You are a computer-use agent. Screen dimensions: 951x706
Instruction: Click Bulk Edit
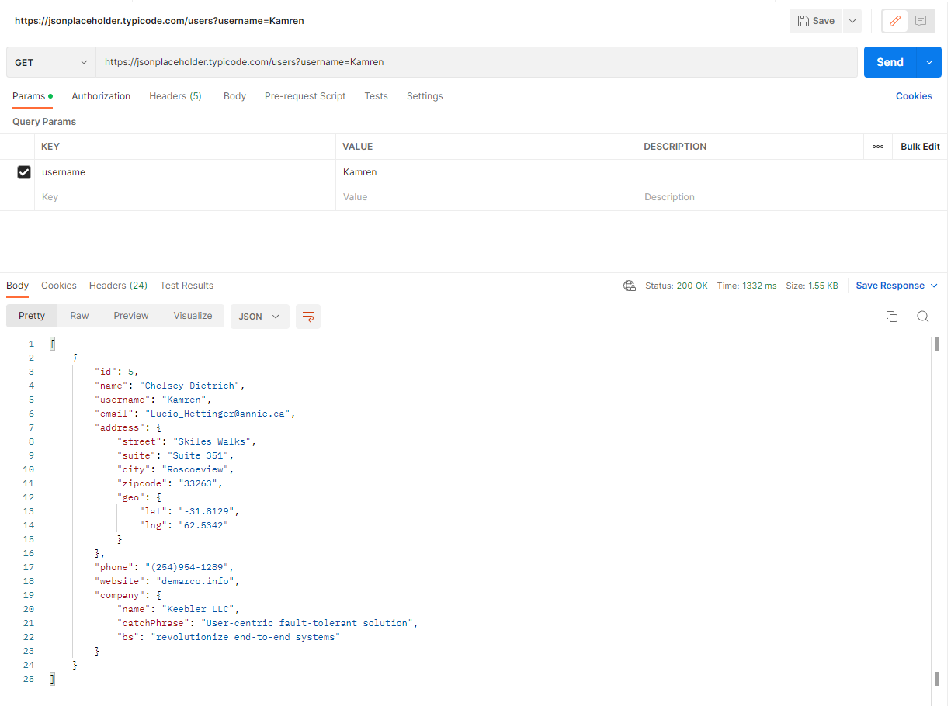pos(920,147)
